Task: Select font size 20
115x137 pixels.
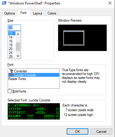Action: 12,49
